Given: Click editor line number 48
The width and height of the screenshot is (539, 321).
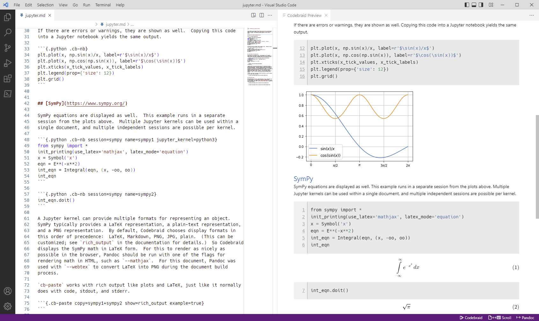Looking at the screenshot, I should pyautogui.click(x=27, y=140).
